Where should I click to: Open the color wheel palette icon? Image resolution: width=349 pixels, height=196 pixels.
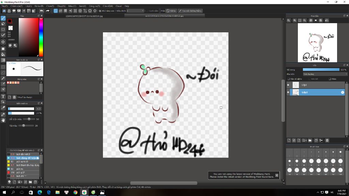pyautogui.click(x=10, y=45)
